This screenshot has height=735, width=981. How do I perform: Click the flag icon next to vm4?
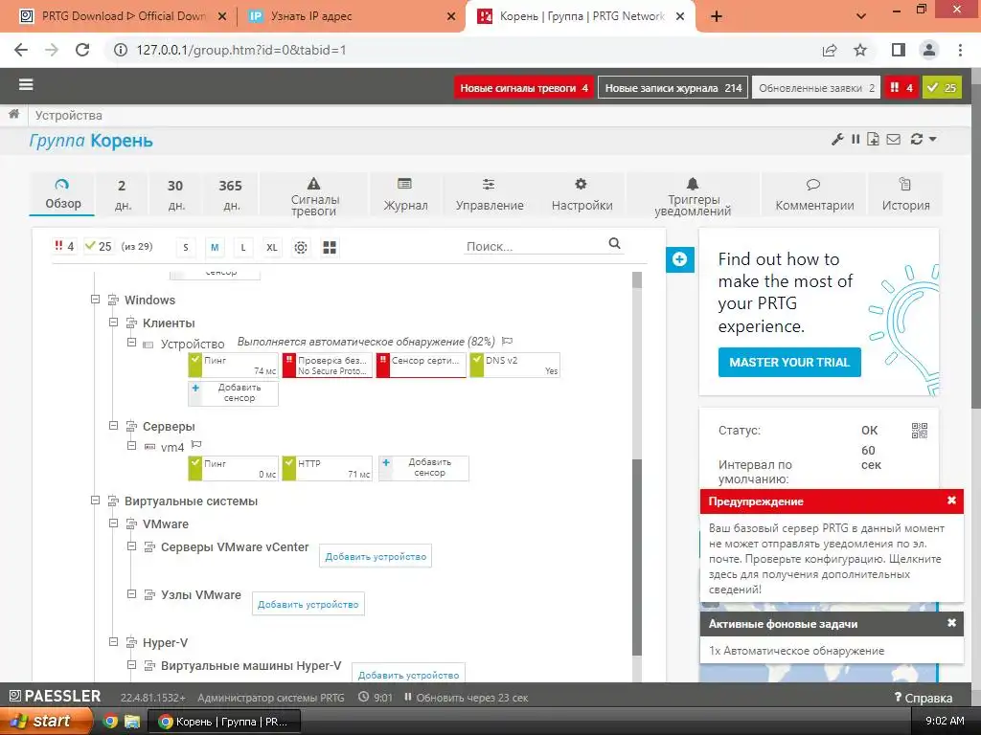pyautogui.click(x=195, y=445)
